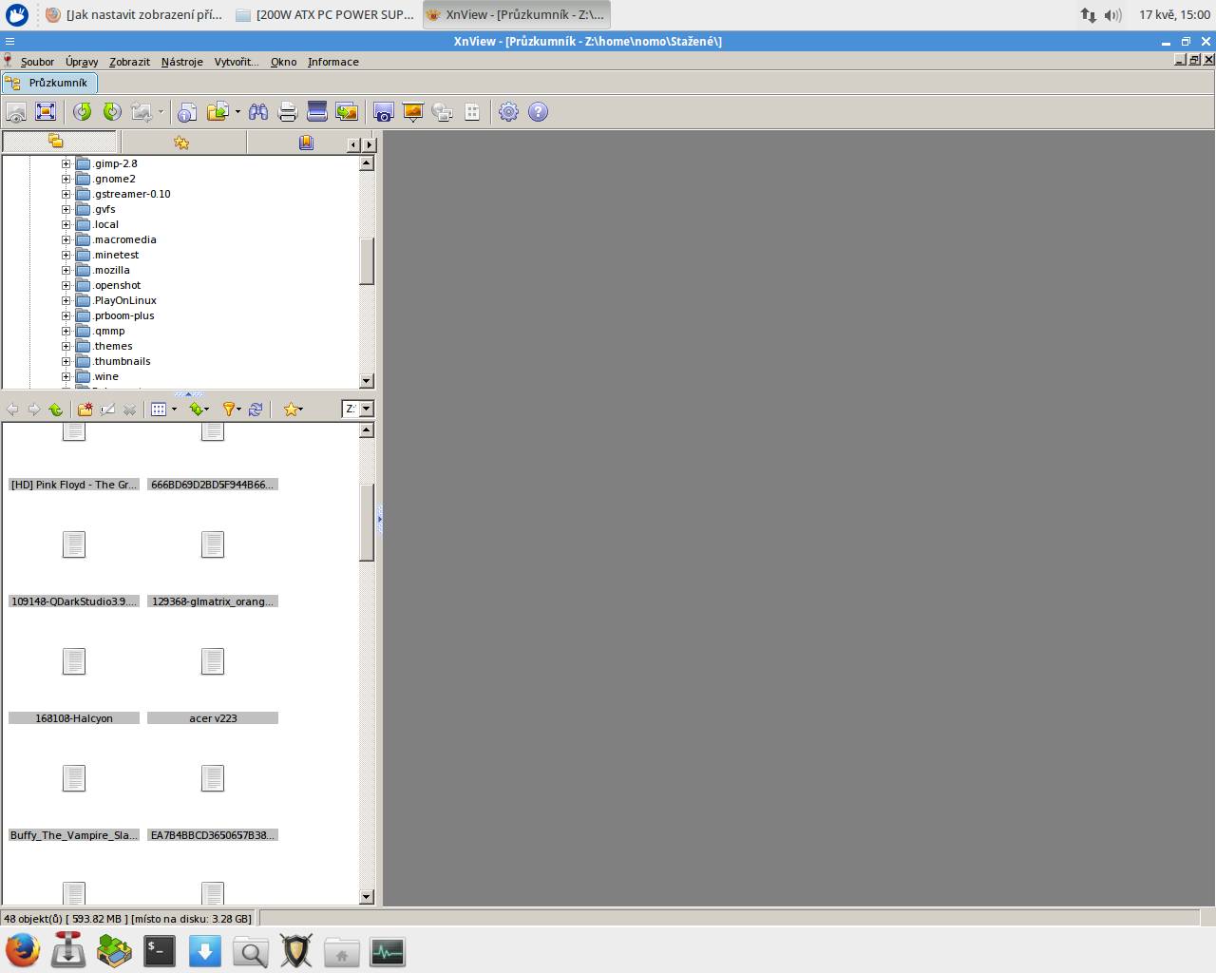Click the printer icon
This screenshot has height=973, width=1216.
pyautogui.click(x=288, y=112)
